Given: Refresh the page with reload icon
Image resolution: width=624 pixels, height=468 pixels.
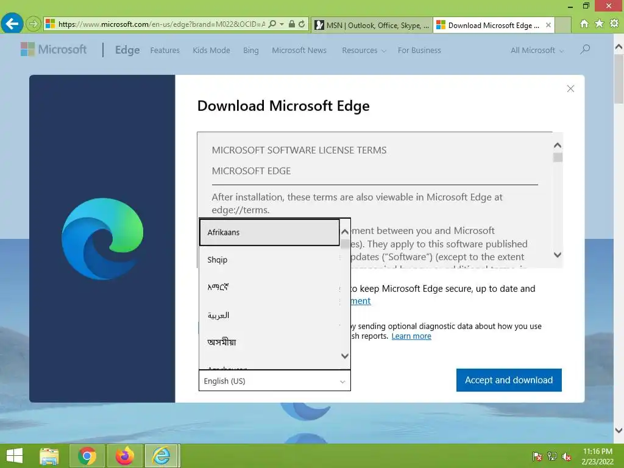Looking at the screenshot, I should click(302, 24).
